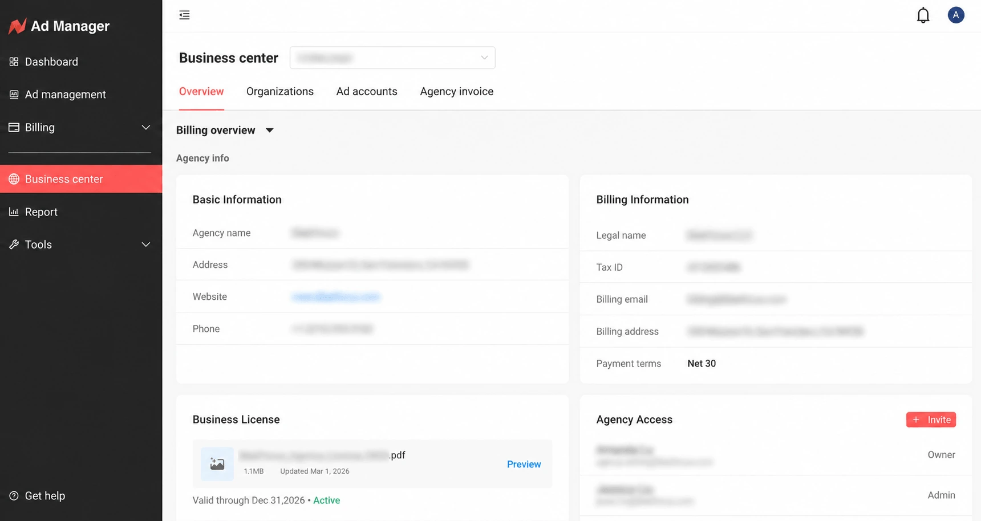Click the Net 30 payment terms value
The image size is (981, 521).
click(x=702, y=364)
